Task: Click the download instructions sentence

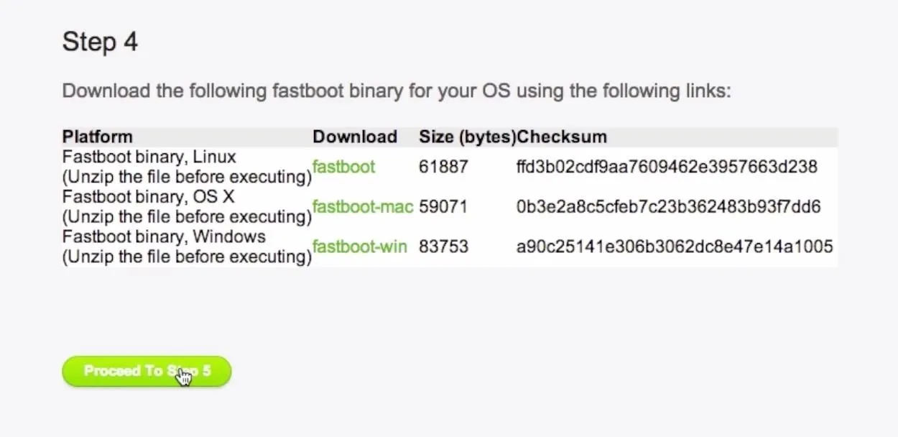Action: (397, 91)
